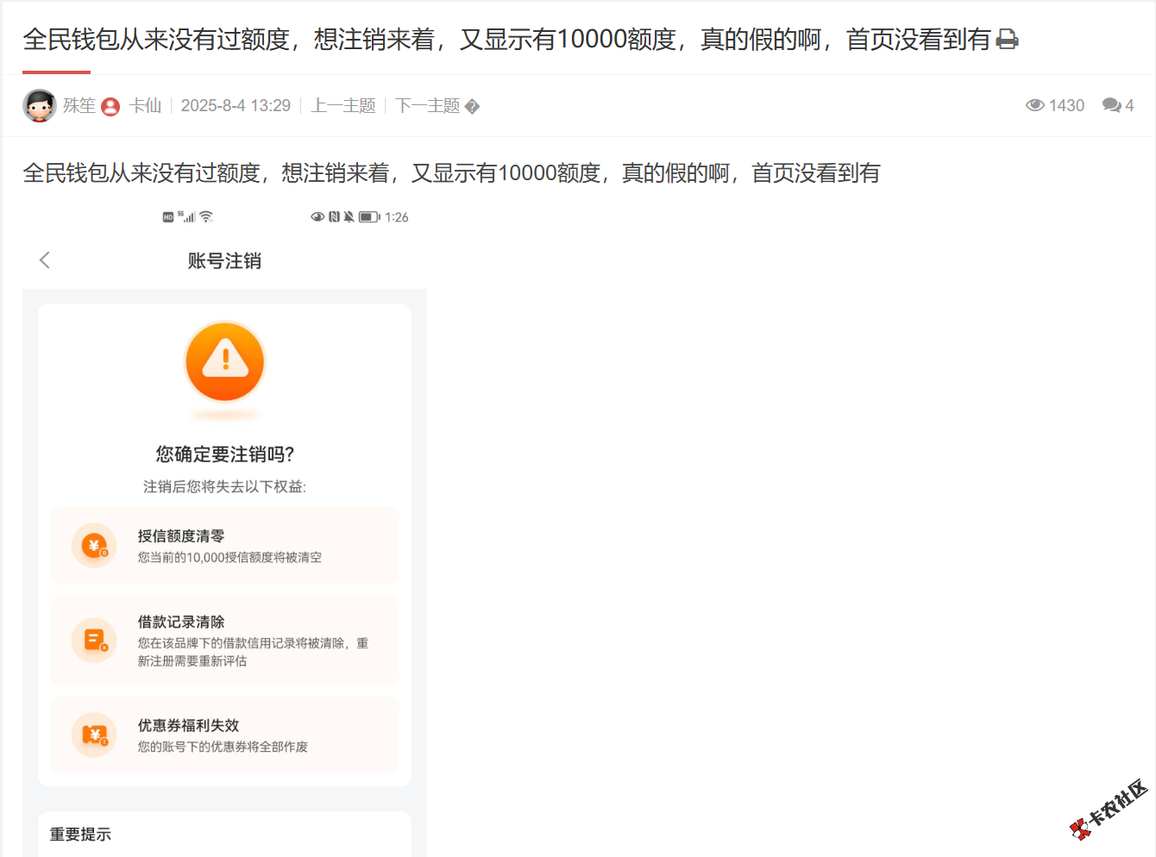Open the 殊笙 username link
The width and height of the screenshot is (1156, 857).
(79, 105)
